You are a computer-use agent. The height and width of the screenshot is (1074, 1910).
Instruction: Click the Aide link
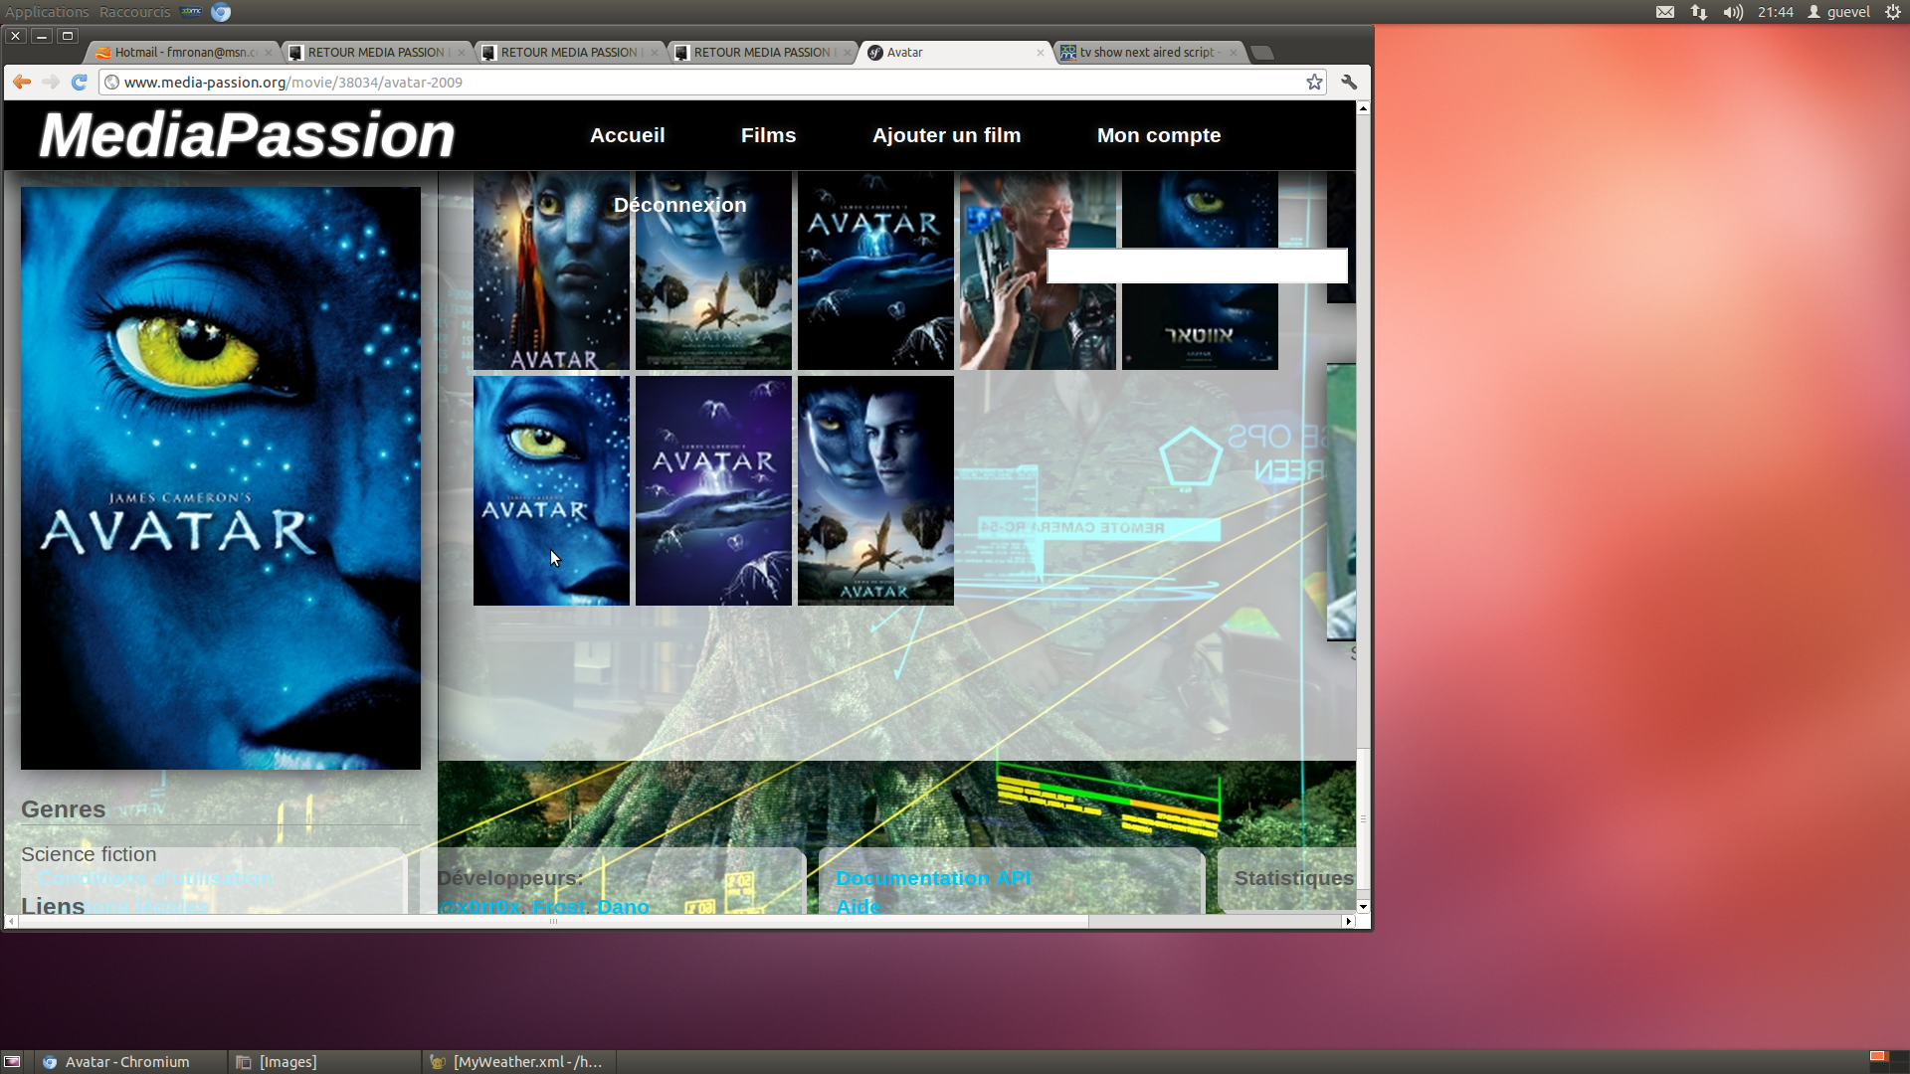coord(859,907)
